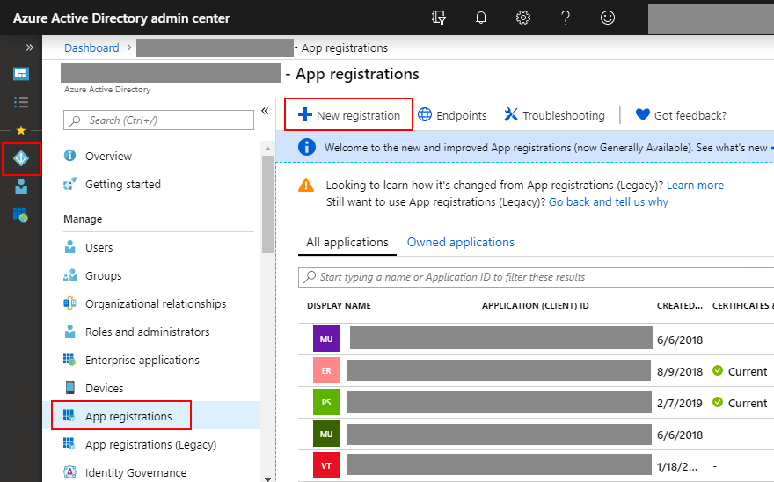Open the Enterprise applications rail icon
The height and width of the screenshot is (482, 774).
pos(21,215)
